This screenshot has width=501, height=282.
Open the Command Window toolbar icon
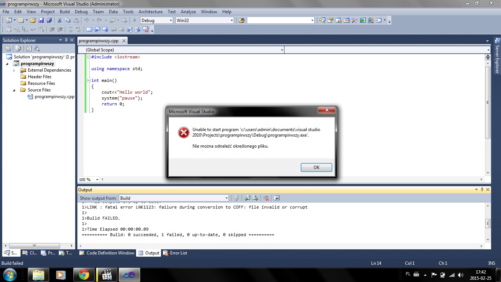pos(379,20)
